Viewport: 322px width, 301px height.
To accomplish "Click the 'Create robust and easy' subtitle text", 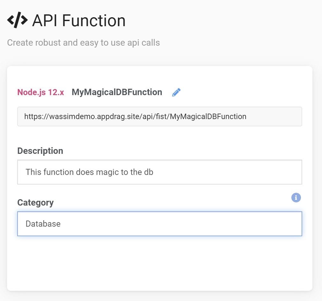I will pyautogui.click(x=83, y=42).
